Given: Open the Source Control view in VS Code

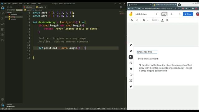Looking at the screenshot, I should tap(2, 18).
